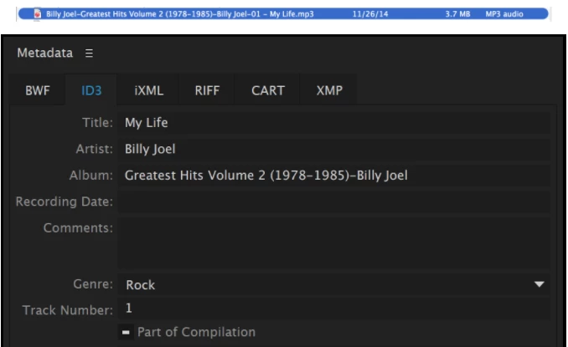568x347 pixels.
Task: Click the Track Number field
Action: pyautogui.click(x=333, y=309)
